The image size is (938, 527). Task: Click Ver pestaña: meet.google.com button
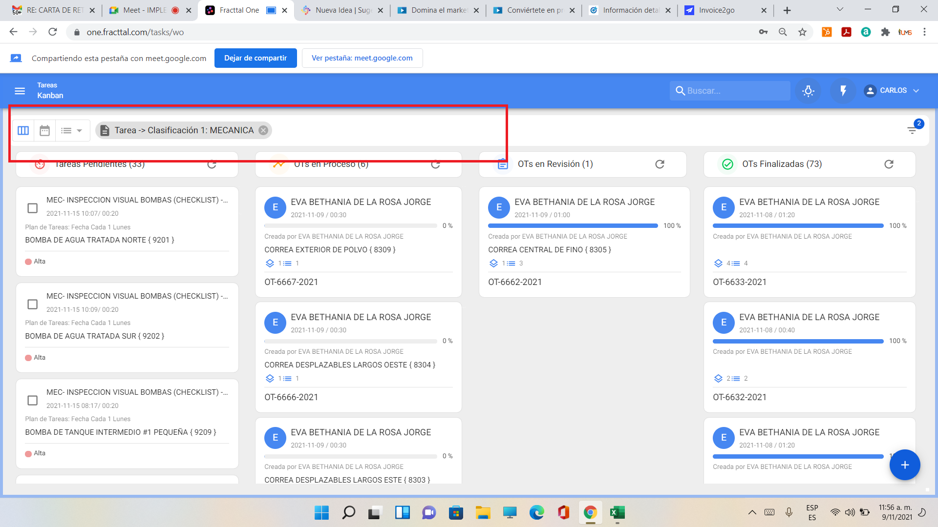pyautogui.click(x=362, y=58)
